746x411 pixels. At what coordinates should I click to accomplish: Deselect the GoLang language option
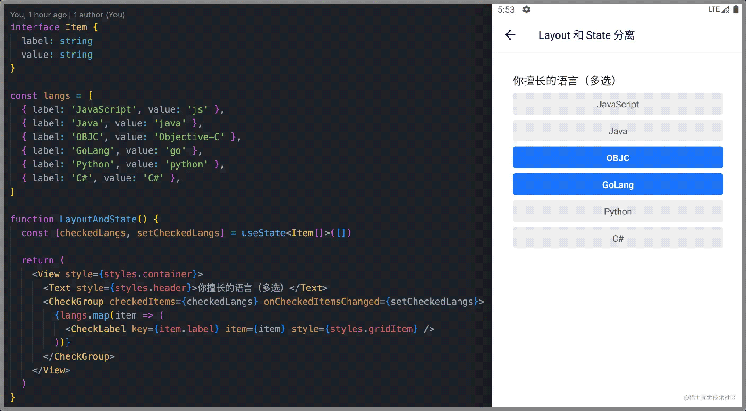(x=618, y=185)
